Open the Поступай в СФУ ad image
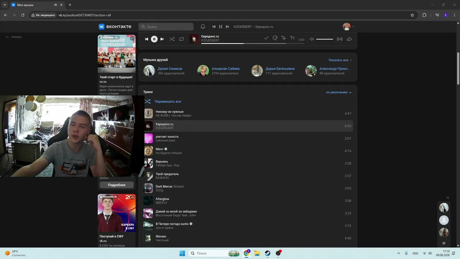Image resolution: width=460 pixels, height=259 pixels. [x=116, y=213]
